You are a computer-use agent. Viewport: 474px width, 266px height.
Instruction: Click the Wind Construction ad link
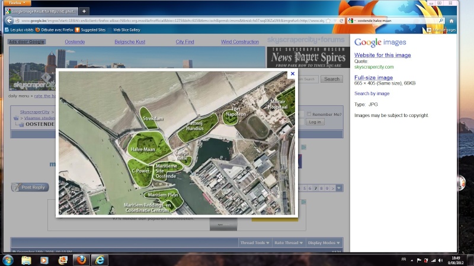click(240, 42)
